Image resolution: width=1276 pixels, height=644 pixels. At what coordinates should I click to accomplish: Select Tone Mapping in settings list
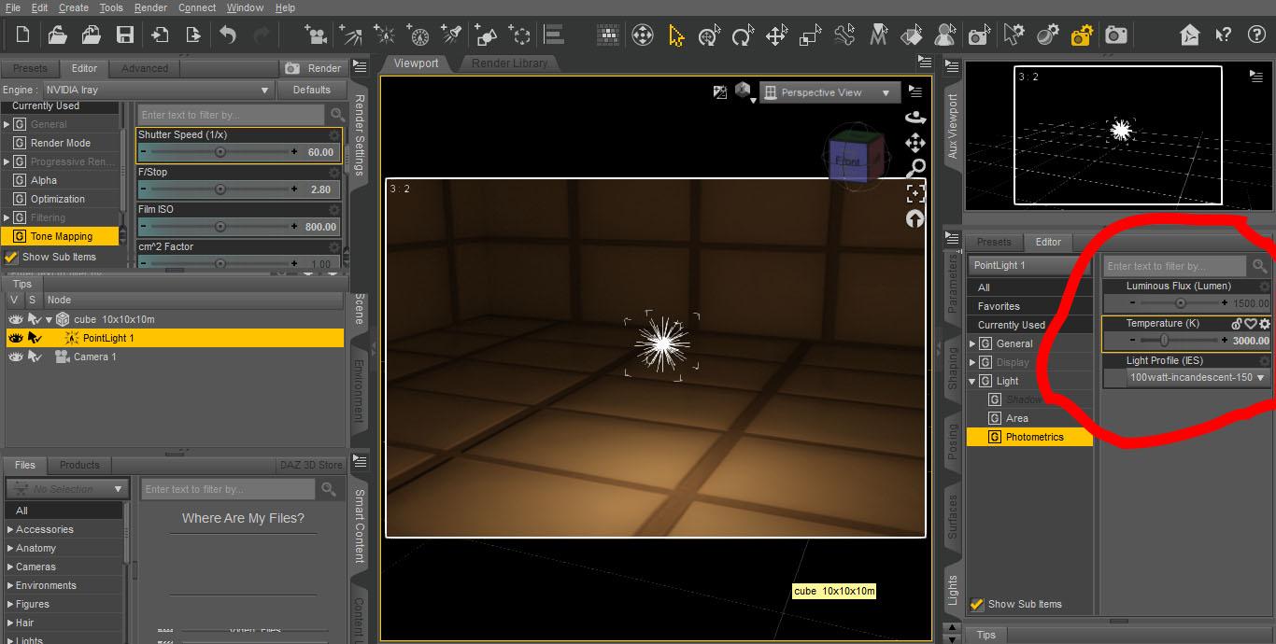(x=61, y=236)
